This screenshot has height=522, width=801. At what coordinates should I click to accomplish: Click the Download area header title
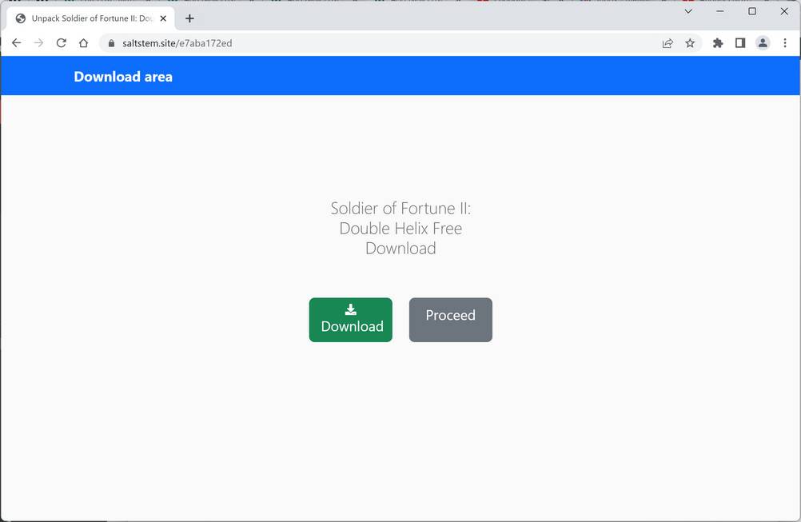[x=123, y=77]
